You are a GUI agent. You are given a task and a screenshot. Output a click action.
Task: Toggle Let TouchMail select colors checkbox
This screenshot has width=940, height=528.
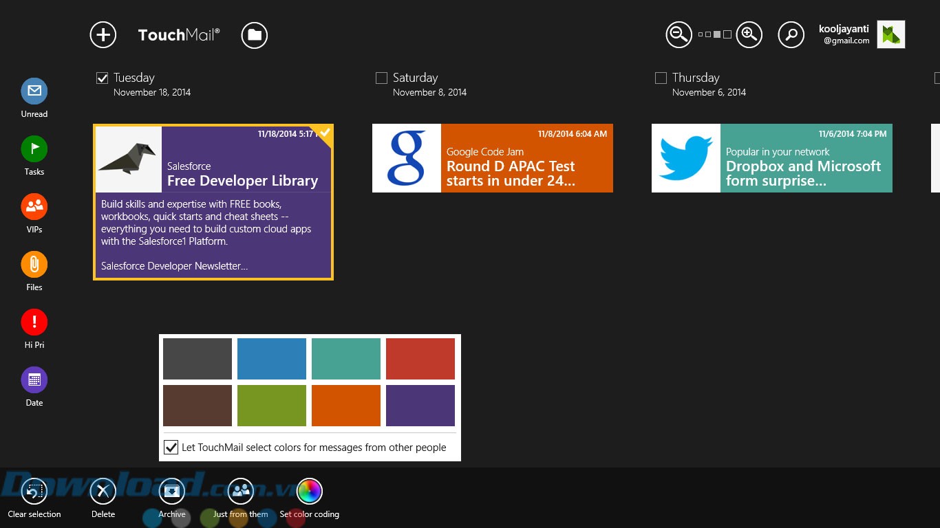[x=171, y=448]
